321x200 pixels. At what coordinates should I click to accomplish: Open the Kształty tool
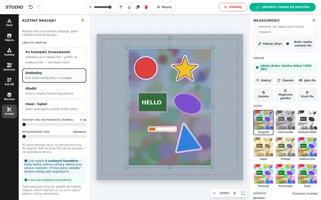pos(9,52)
